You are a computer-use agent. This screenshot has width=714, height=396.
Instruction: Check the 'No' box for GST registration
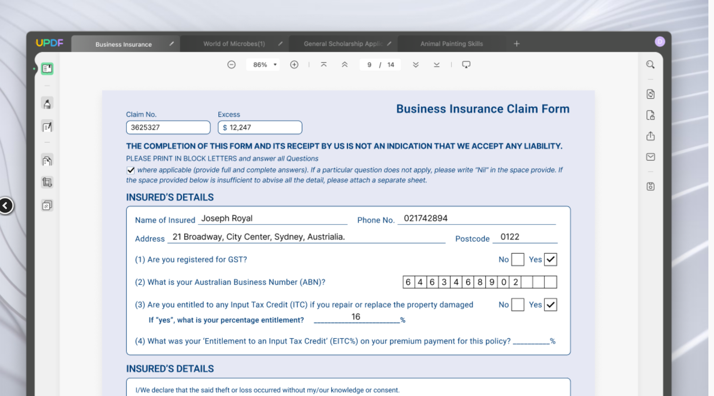[517, 260]
